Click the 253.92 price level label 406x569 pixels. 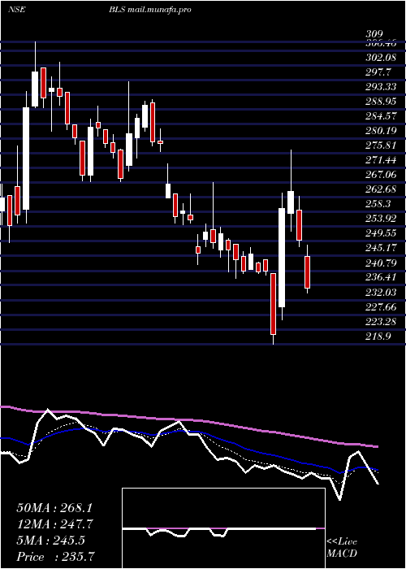[x=381, y=219]
